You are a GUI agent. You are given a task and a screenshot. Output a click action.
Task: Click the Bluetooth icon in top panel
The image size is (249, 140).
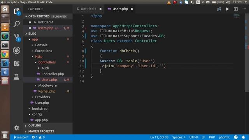(203, 2)
